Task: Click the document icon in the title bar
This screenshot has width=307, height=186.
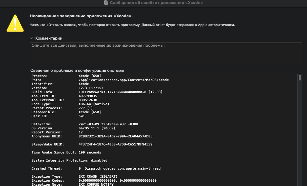Action: (106, 2)
